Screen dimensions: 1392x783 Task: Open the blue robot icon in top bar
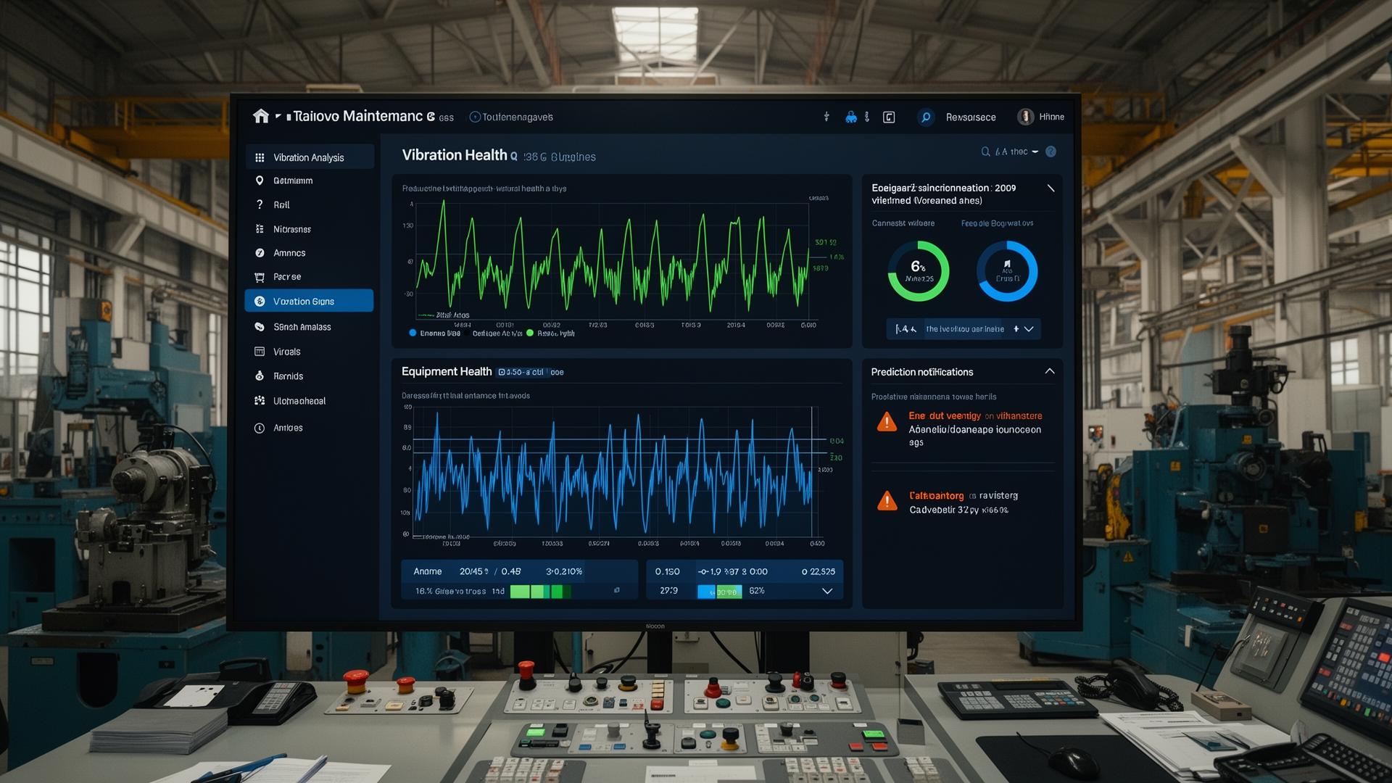[x=851, y=117]
